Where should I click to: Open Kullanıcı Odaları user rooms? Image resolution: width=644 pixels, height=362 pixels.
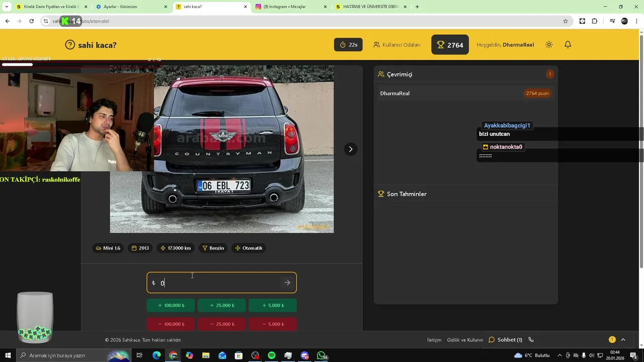pos(396,45)
